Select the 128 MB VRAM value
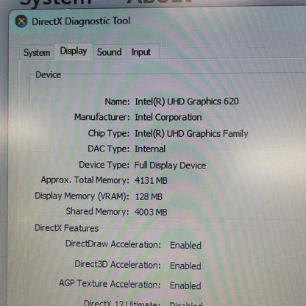 point(149,196)
